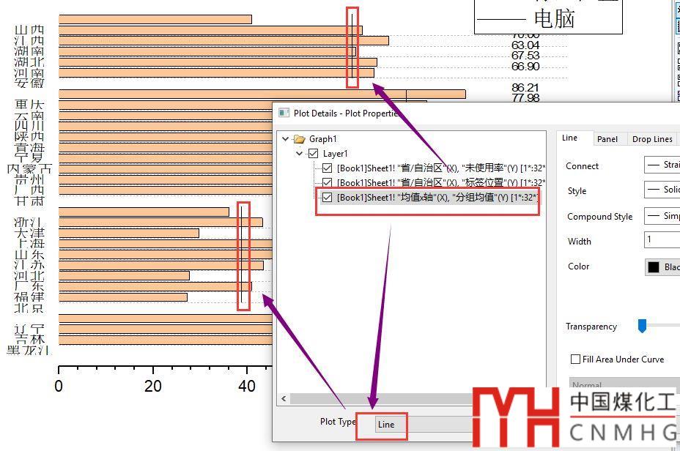The height and width of the screenshot is (451, 680).
Task: Open the Drop Lines tab
Action: click(651, 138)
